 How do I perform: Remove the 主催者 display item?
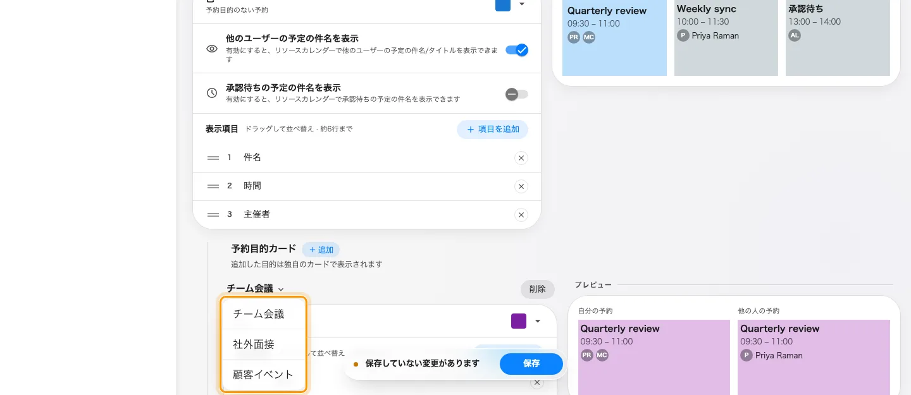tap(521, 215)
